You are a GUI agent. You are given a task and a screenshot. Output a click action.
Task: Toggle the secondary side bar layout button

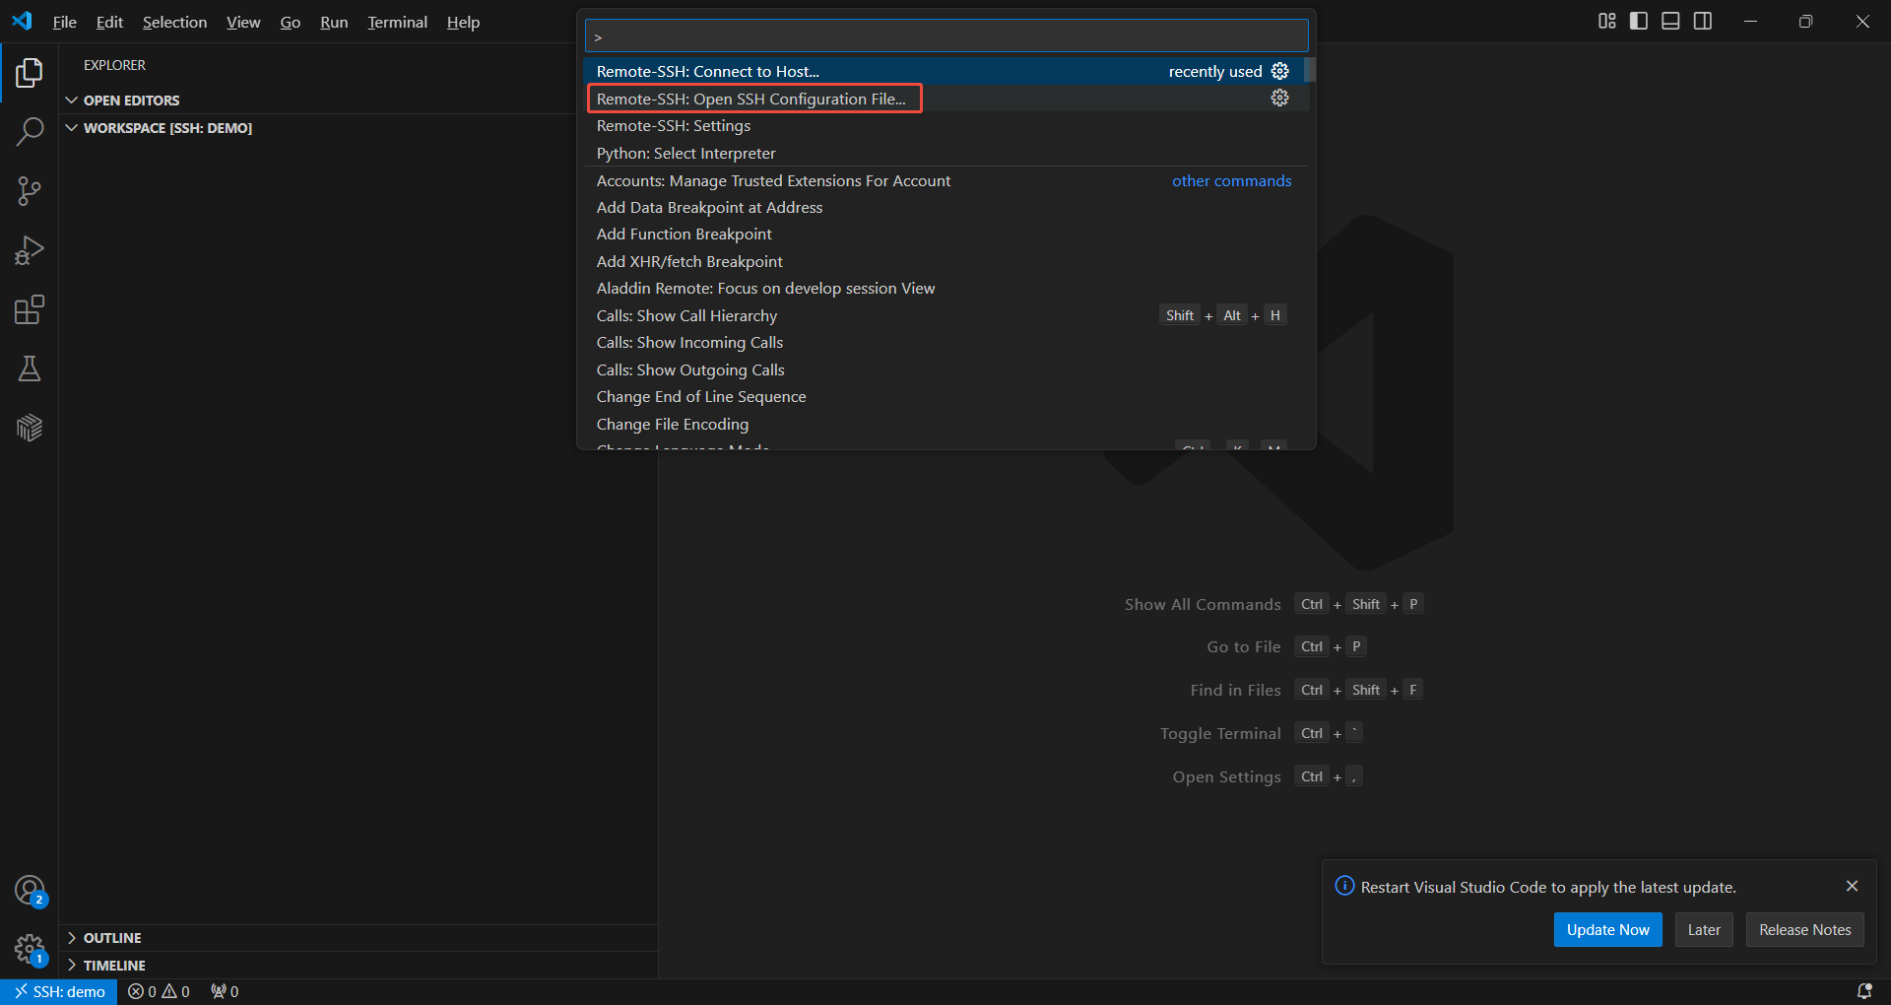[1703, 22]
